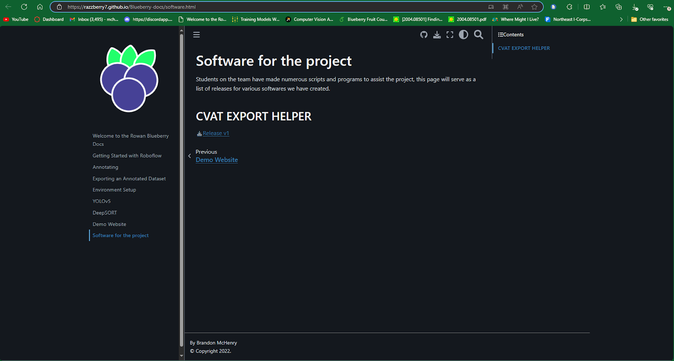The height and width of the screenshot is (361, 674).
Task: Toggle the sidebar with the hamburger icon
Action: point(196,35)
